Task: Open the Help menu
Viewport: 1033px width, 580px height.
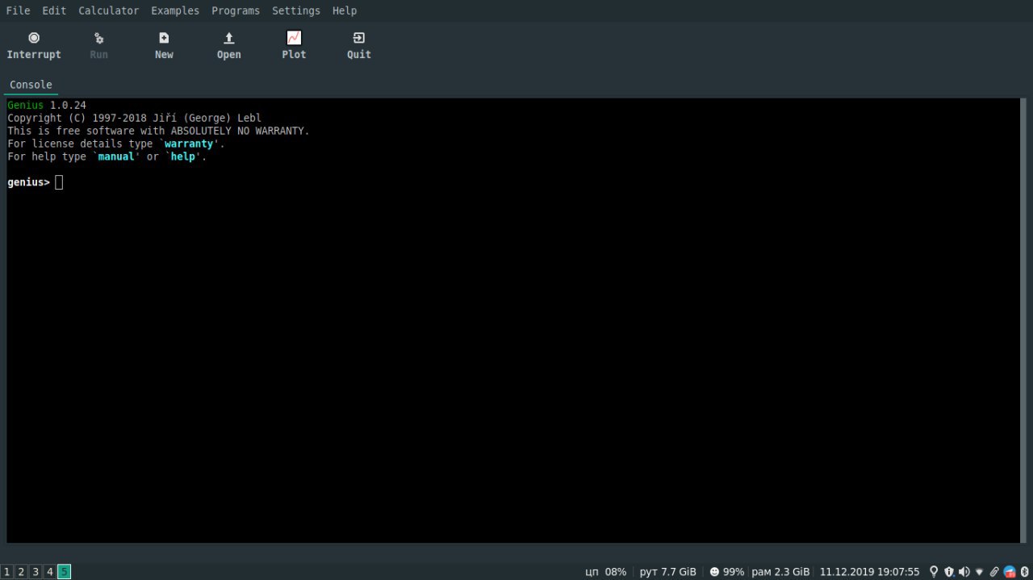Action: pos(345,10)
